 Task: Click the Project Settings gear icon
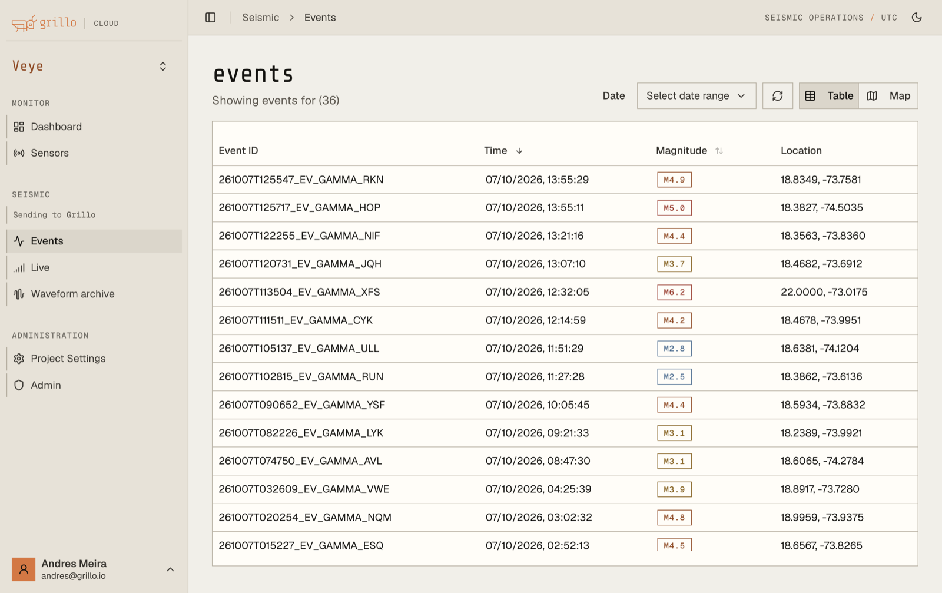coord(19,359)
